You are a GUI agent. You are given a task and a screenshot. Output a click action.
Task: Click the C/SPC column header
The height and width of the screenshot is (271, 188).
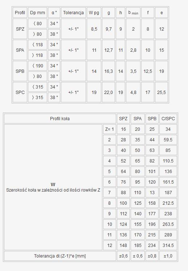(168, 119)
